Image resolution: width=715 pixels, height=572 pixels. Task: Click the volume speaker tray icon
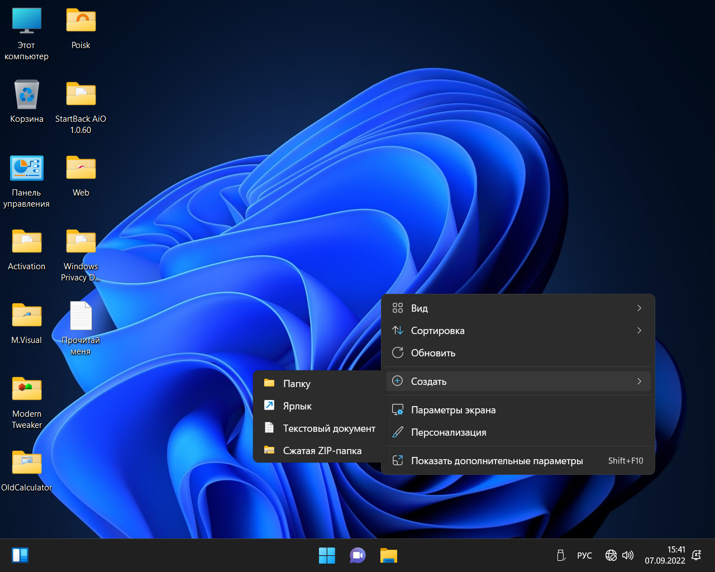(x=628, y=555)
